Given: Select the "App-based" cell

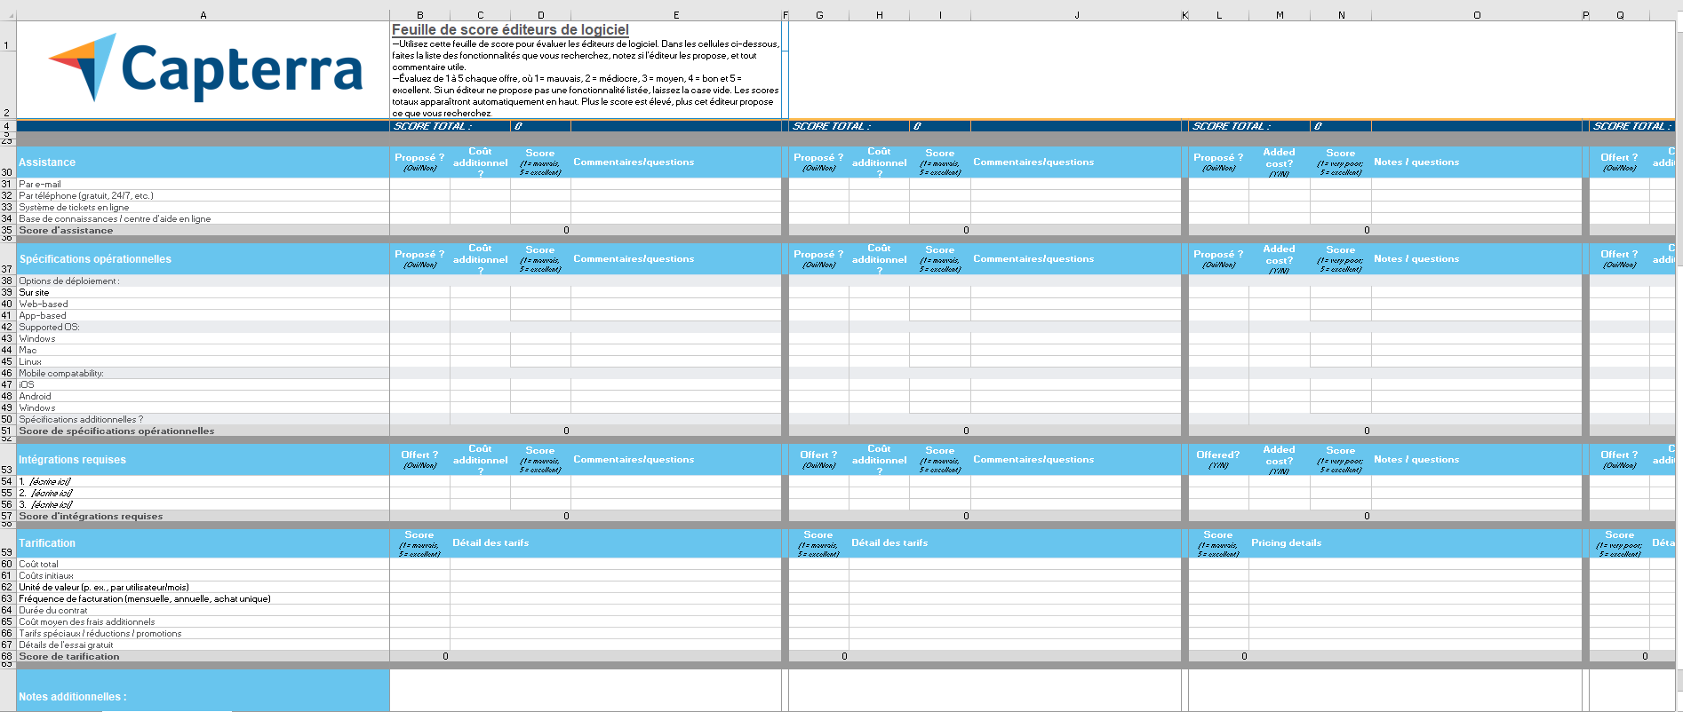Looking at the screenshot, I should pos(203,315).
